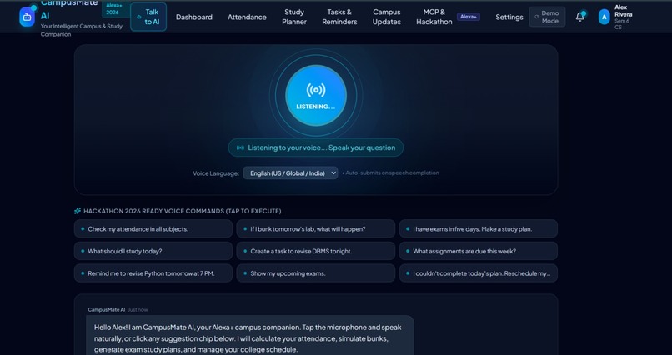Run 'I have exams in five days' command
The image size is (672, 355).
[479, 228]
